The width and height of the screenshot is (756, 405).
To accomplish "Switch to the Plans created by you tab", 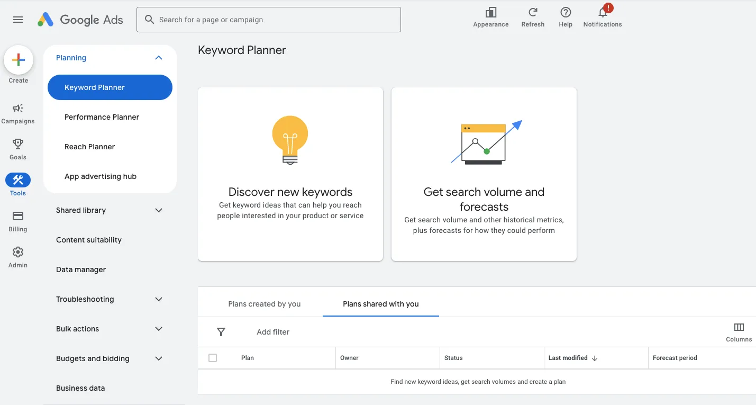I will [264, 303].
